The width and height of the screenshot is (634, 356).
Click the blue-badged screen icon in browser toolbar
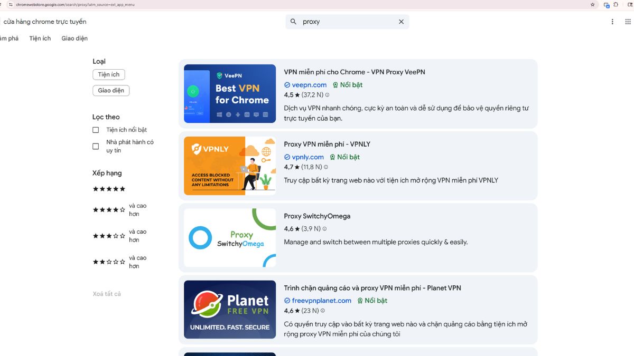point(607,5)
